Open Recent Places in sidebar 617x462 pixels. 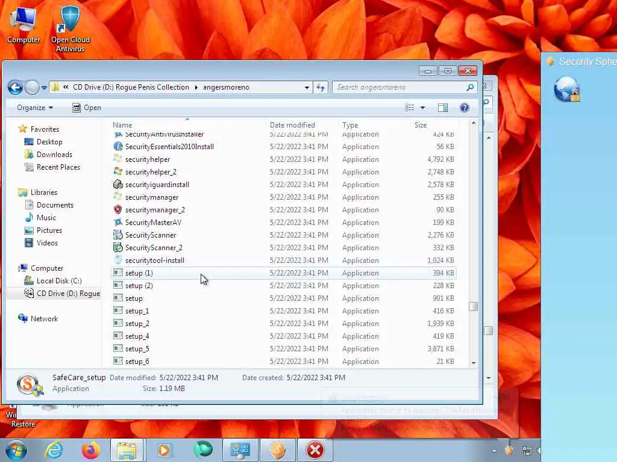pyautogui.click(x=52, y=167)
